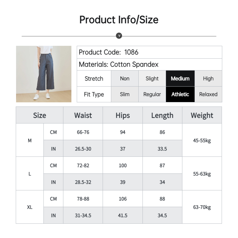
Task: Choose the Medium stretch option
Action: 180,79
